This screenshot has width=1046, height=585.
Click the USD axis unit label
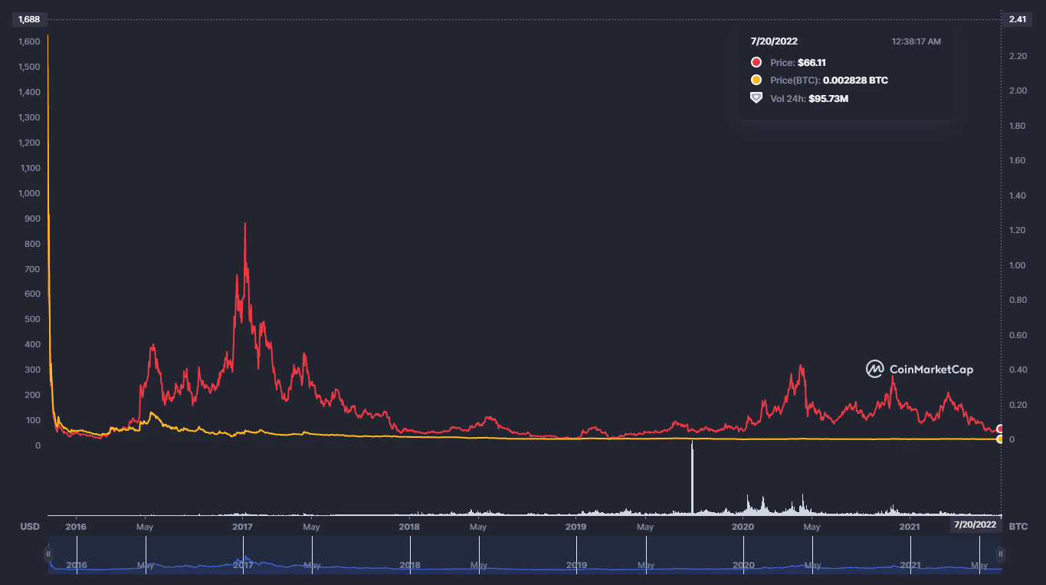pyautogui.click(x=29, y=527)
